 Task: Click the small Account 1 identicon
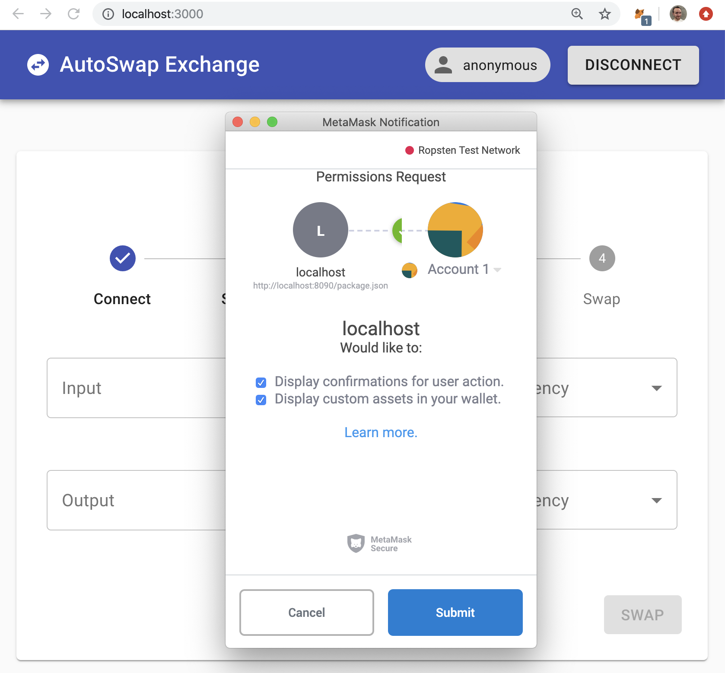click(410, 270)
